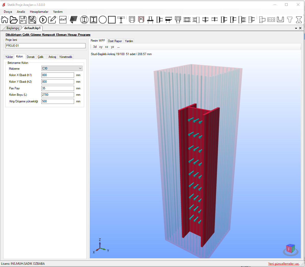Viewport: 305px width, 267px height.
Task: Click the four-bolt base plate icon
Action: tap(132, 20)
